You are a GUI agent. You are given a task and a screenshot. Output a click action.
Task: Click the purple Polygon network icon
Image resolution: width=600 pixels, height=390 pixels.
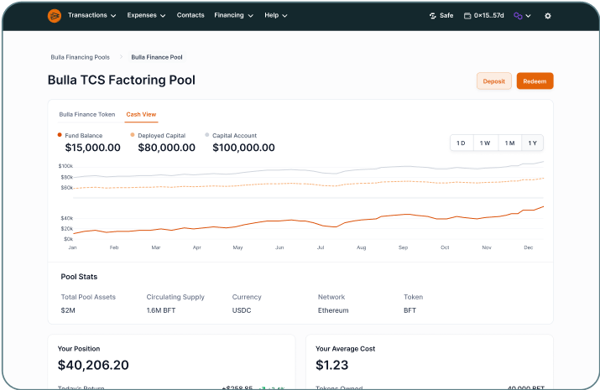click(518, 16)
